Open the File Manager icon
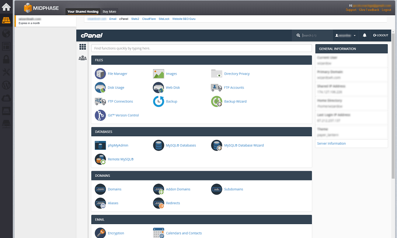The height and width of the screenshot is (238, 397). click(100, 74)
